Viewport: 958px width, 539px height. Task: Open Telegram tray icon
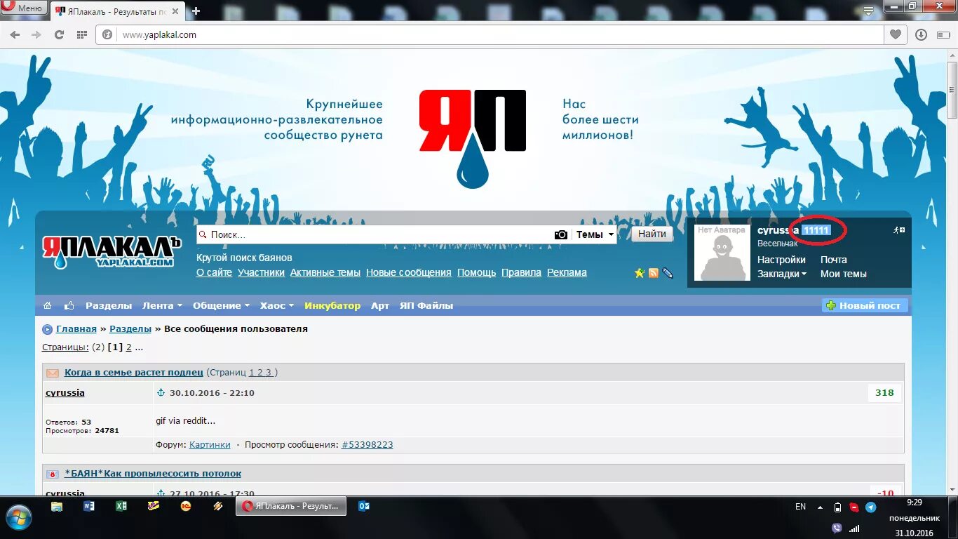coord(870,507)
